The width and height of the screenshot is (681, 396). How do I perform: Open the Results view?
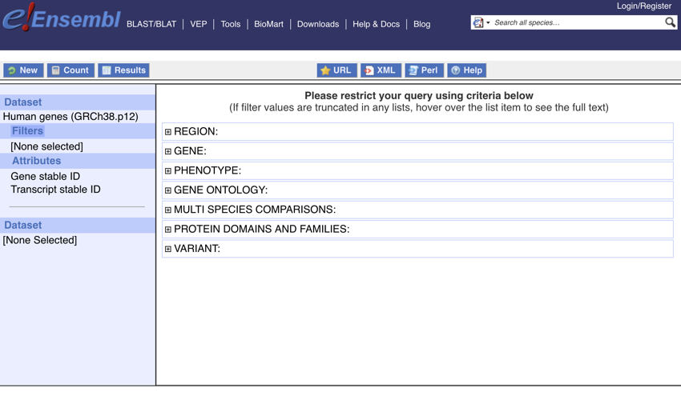click(x=123, y=70)
